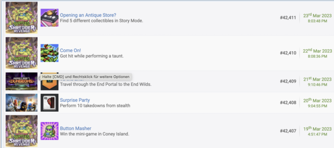Open the Opening an Antique Store? link
The height and width of the screenshot is (148, 334).
click(88, 15)
